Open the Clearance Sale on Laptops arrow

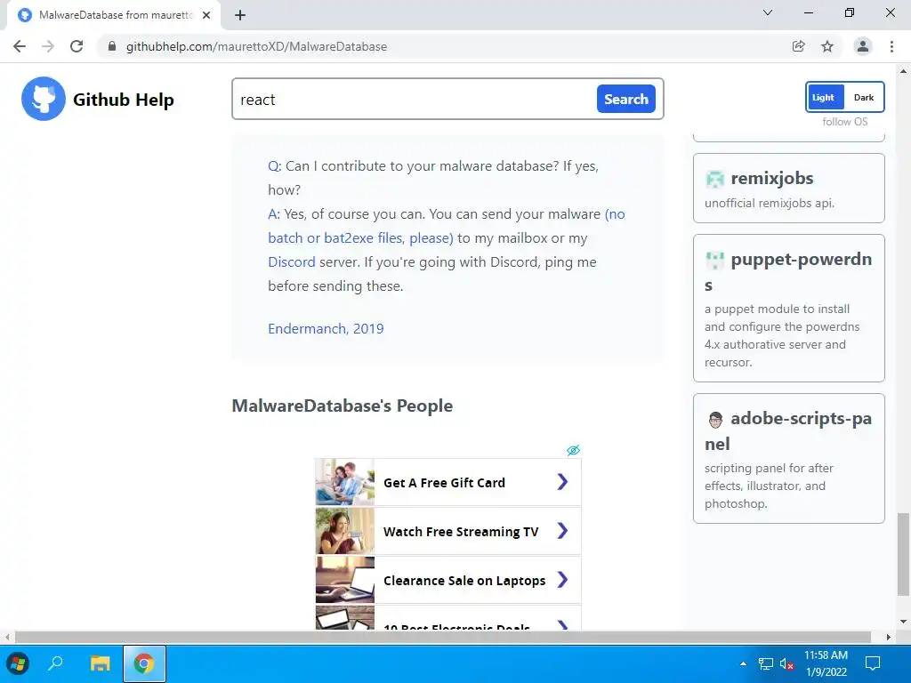pyautogui.click(x=562, y=579)
